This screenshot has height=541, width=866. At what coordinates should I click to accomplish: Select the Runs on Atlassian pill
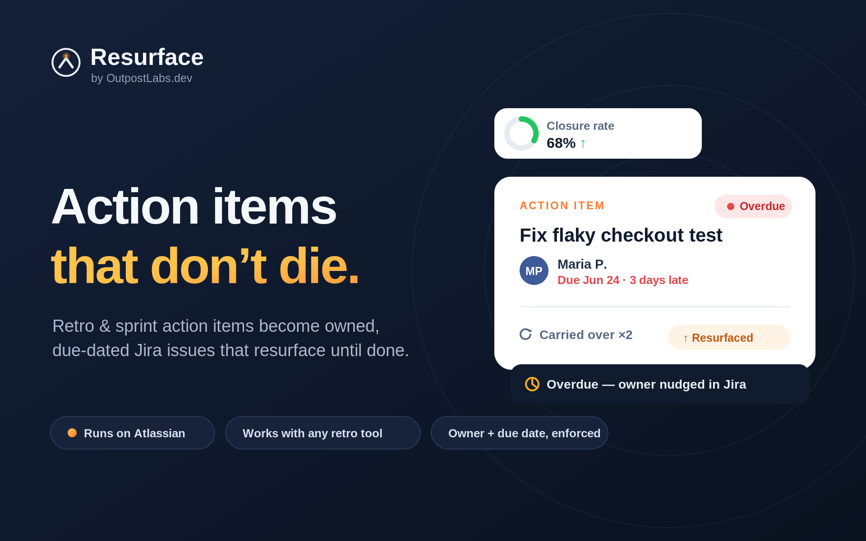(x=133, y=433)
